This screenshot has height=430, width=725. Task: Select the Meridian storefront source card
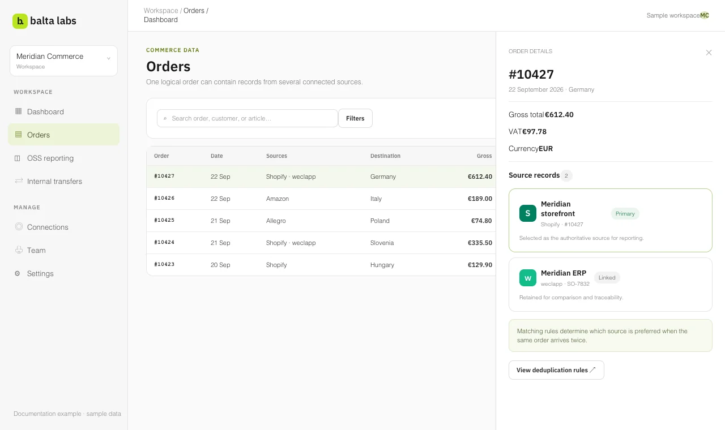(x=611, y=220)
